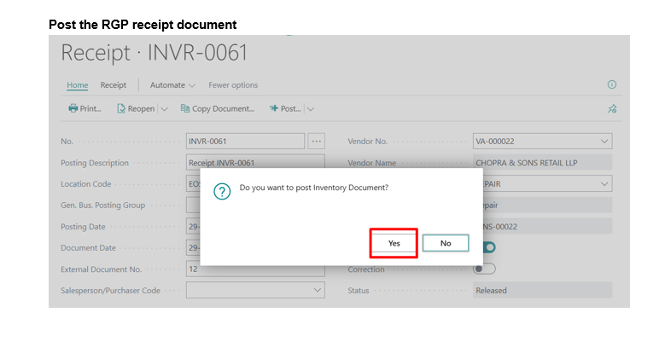Open the Automate menu chevron
The width and height of the screenshot is (665, 353).
pyautogui.click(x=192, y=85)
